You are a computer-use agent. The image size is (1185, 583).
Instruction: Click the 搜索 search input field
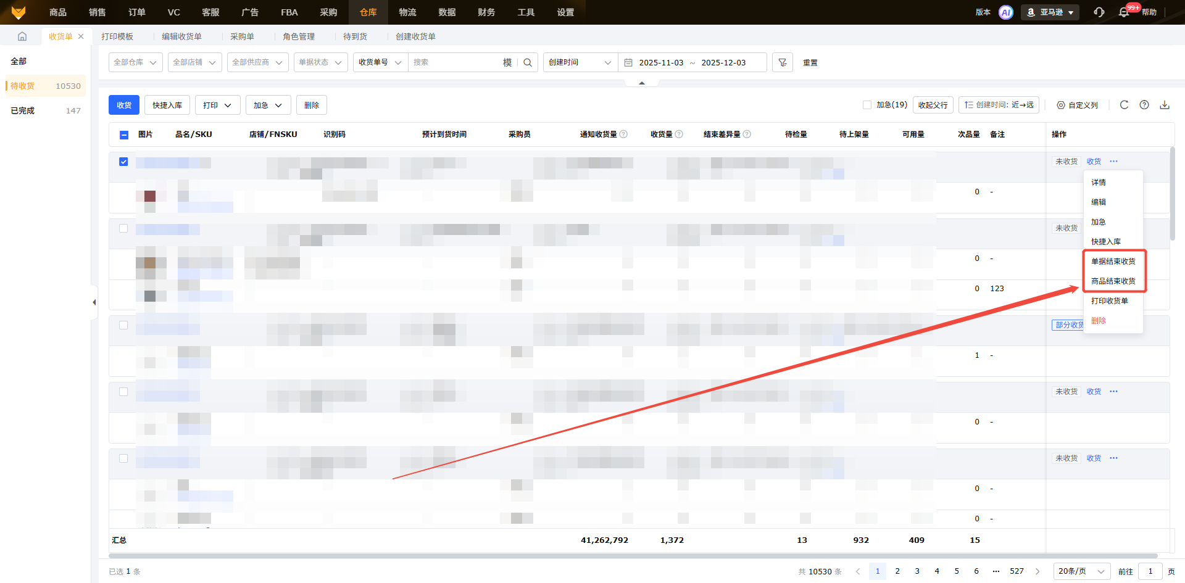(x=455, y=62)
